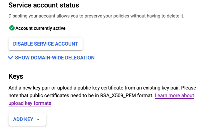Click the chevron beside Show Domain-Wide Delegation
203x130 pixels.
pos(10,58)
